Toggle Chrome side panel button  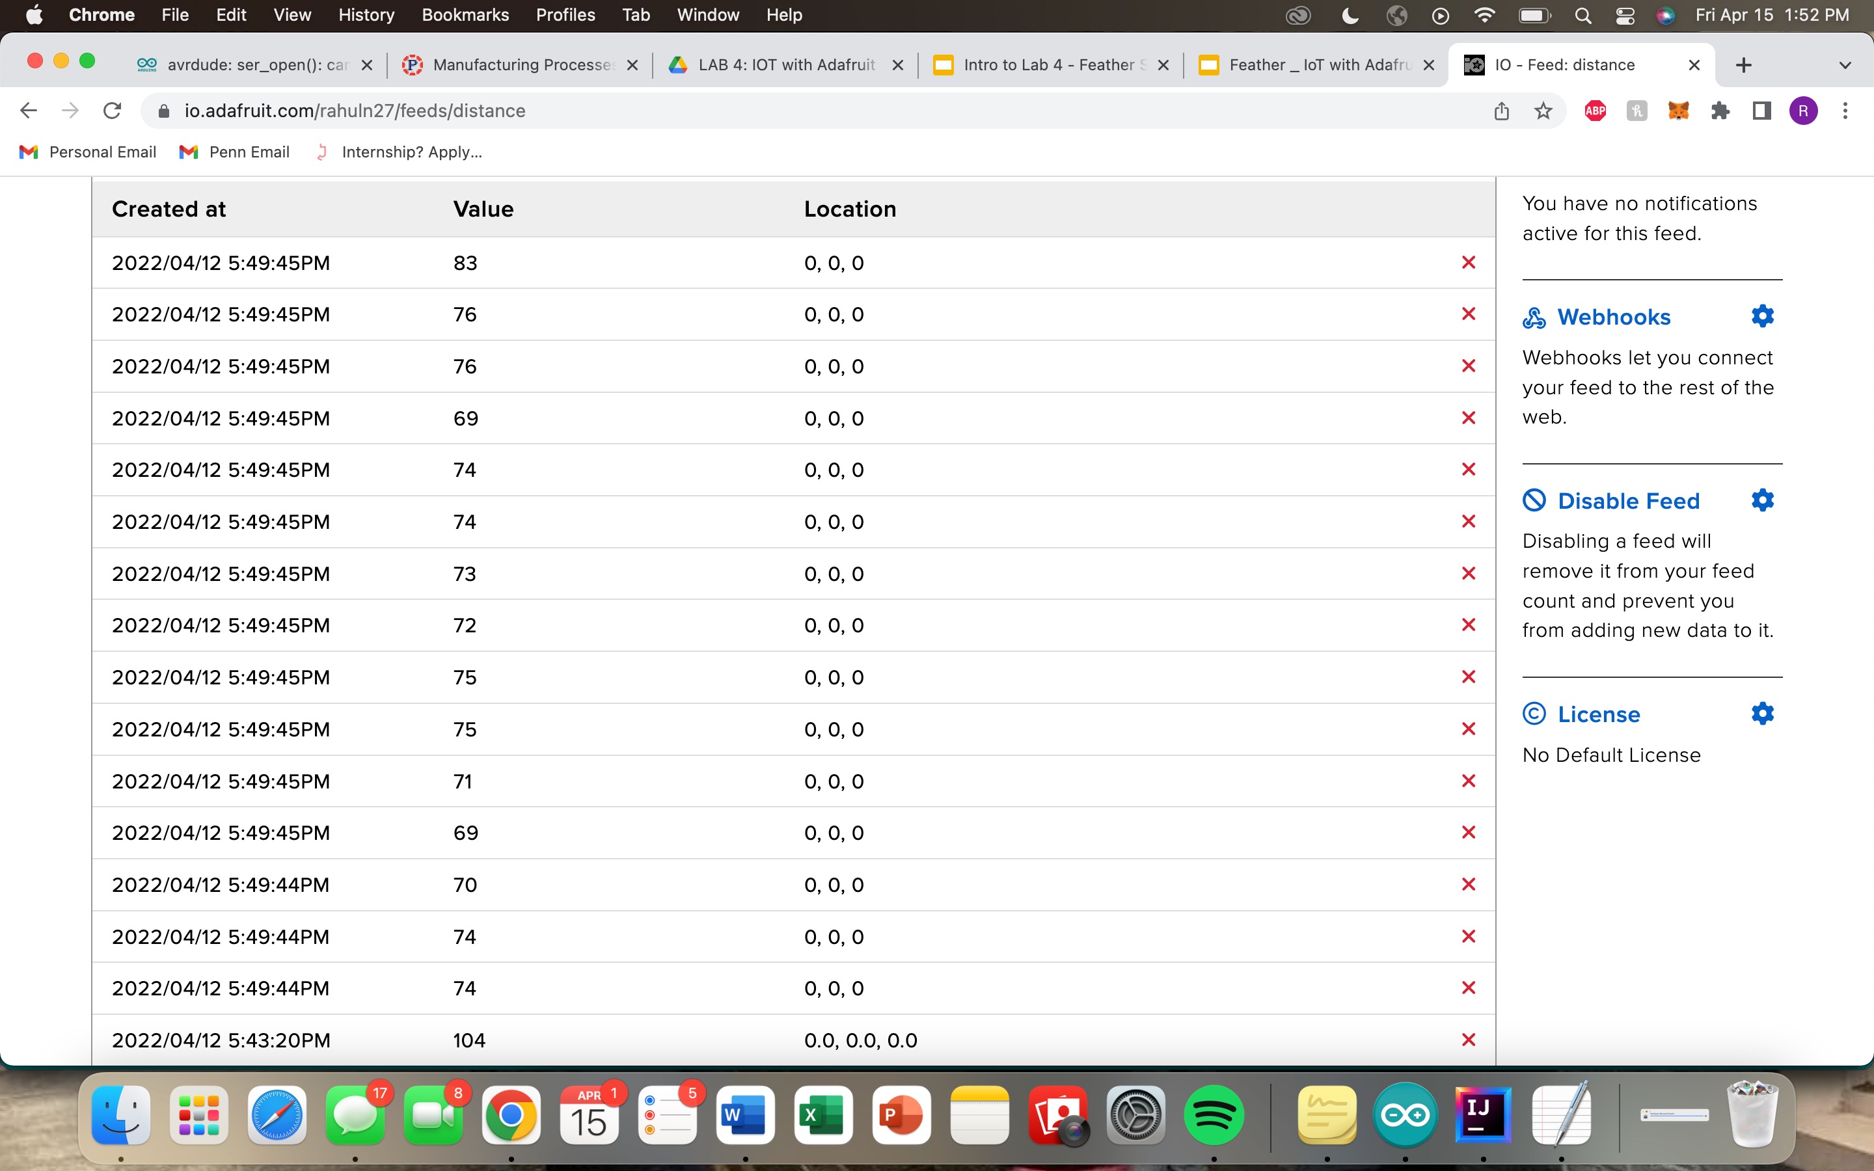[x=1761, y=111]
